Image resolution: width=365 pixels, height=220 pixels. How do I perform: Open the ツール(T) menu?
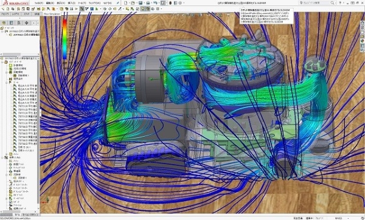pyautogui.click(x=82, y=3)
